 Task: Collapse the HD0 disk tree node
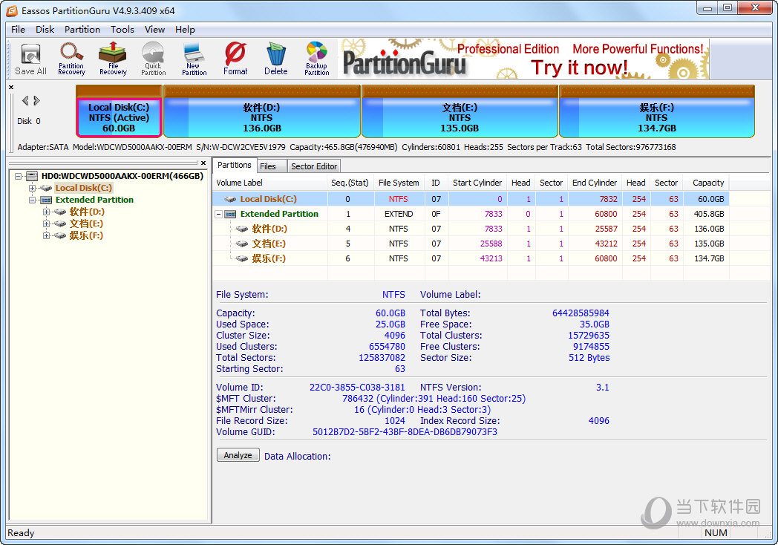[19, 176]
